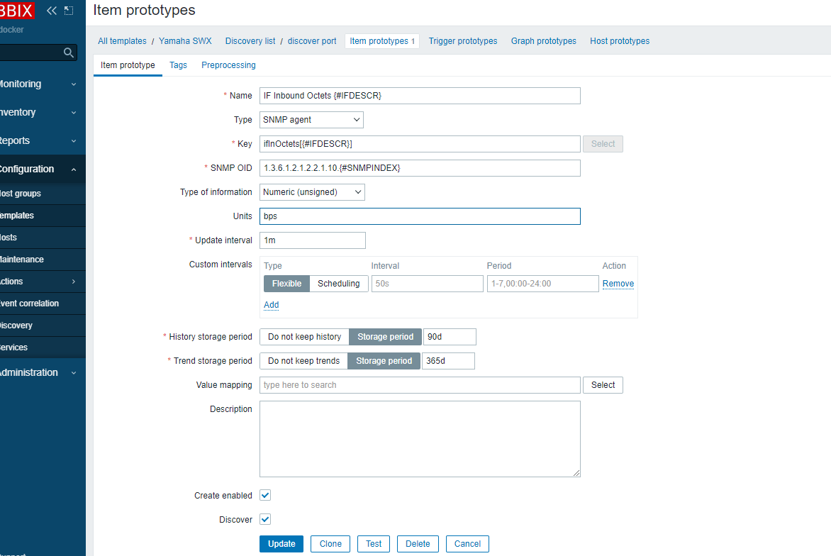Choose Do not keep history option
Viewport: 831px width, 556px height.
[x=304, y=337]
